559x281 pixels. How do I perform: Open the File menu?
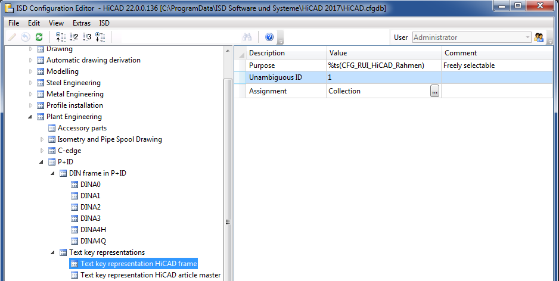pyautogui.click(x=14, y=23)
